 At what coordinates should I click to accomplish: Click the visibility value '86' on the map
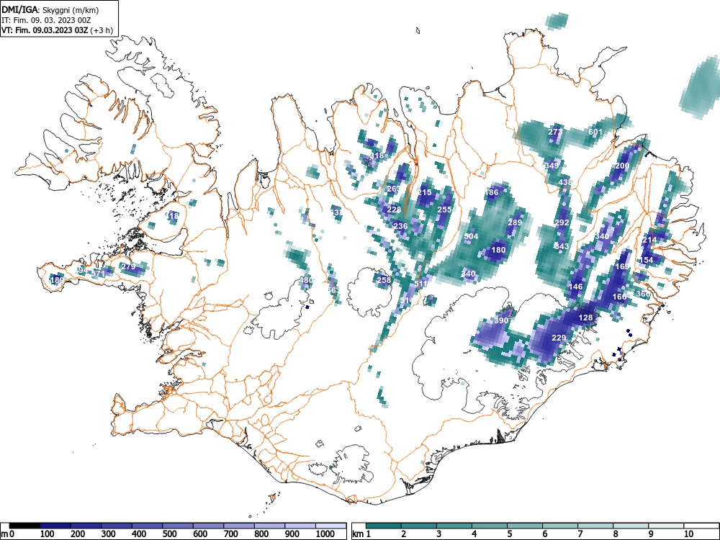(494, 192)
